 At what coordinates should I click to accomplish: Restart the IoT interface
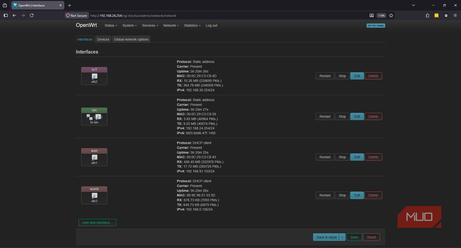coord(325,76)
